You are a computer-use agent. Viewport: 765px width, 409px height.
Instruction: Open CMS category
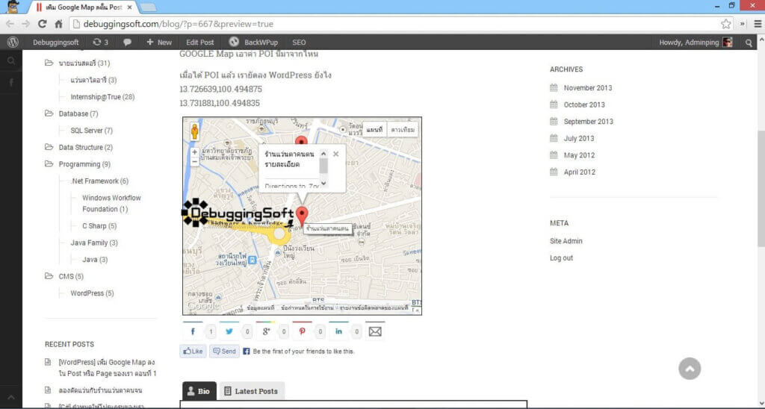pos(71,276)
